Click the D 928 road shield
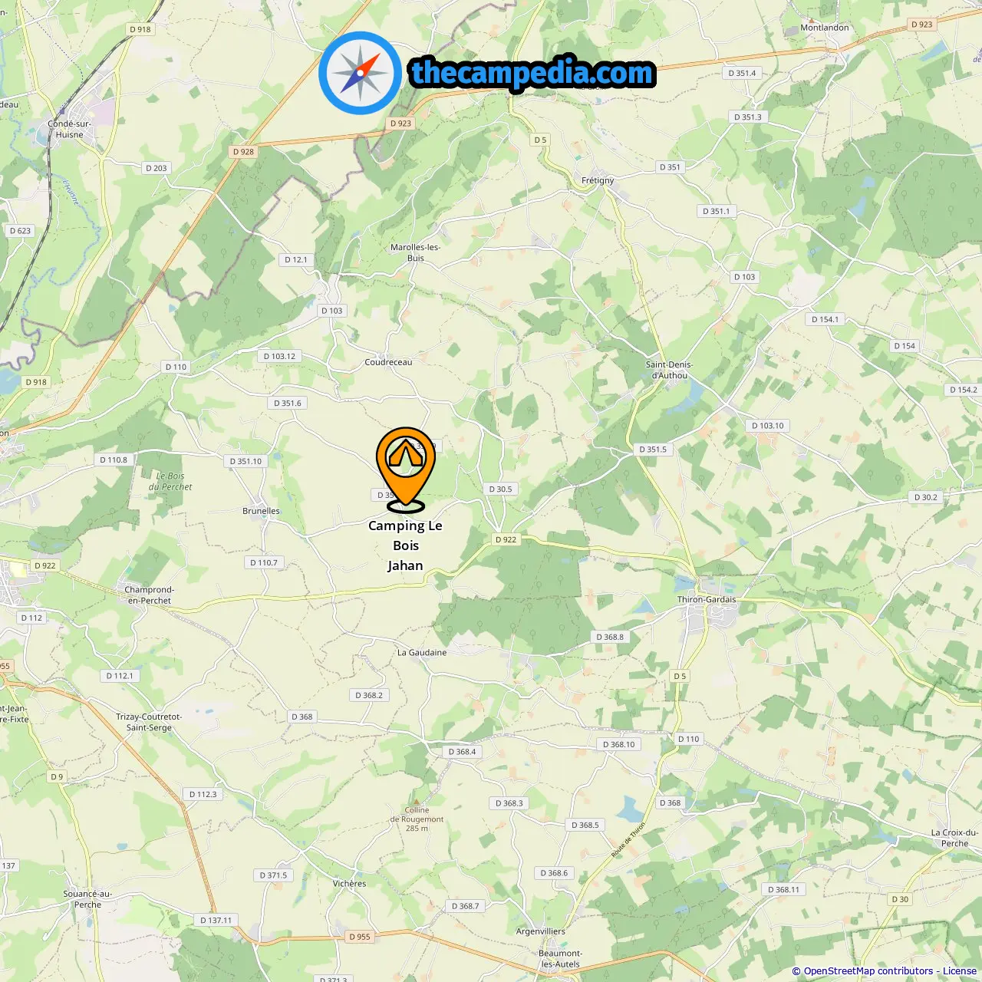This screenshot has width=982, height=982. [243, 152]
